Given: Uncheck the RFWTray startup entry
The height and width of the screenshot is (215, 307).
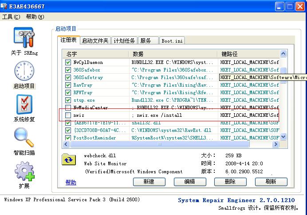Looking at the screenshot, I should coord(68,92).
